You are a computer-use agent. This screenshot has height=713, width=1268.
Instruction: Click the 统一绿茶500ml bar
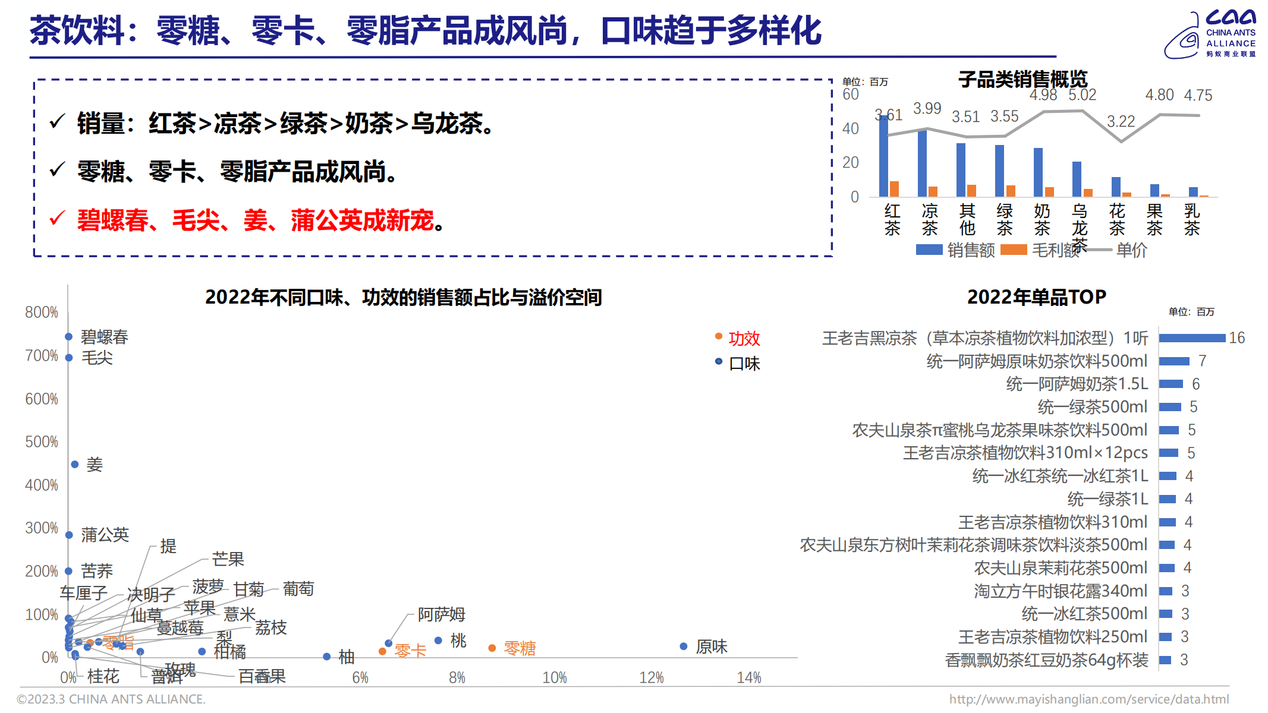point(1170,407)
